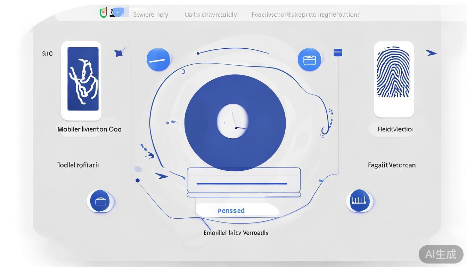
Task: Select the fingerprint card thumbnail
Action: (393, 79)
